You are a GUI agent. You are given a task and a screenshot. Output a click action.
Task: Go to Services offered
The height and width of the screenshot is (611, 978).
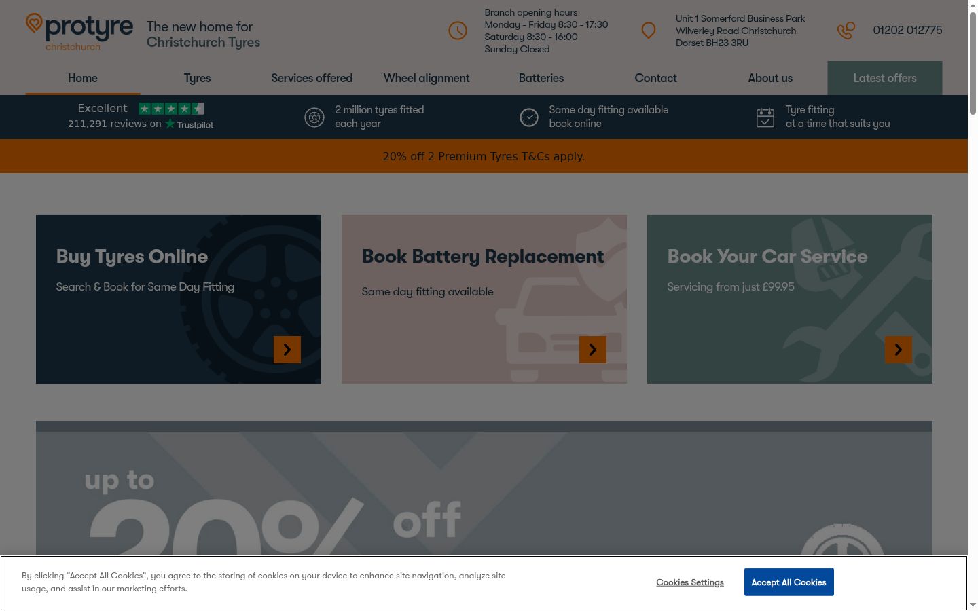click(x=312, y=78)
